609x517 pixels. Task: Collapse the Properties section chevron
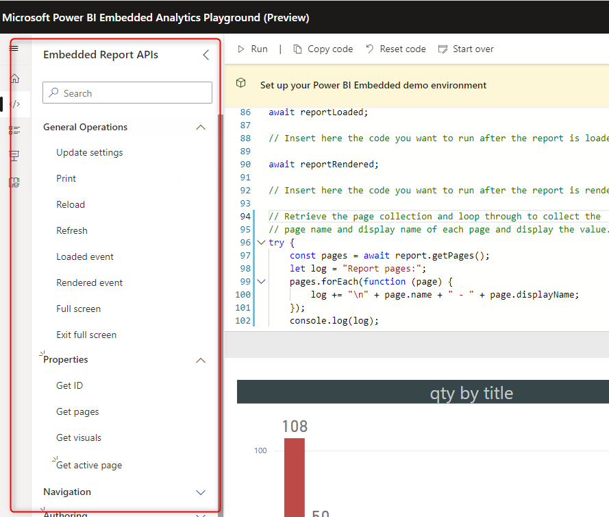[x=201, y=360]
